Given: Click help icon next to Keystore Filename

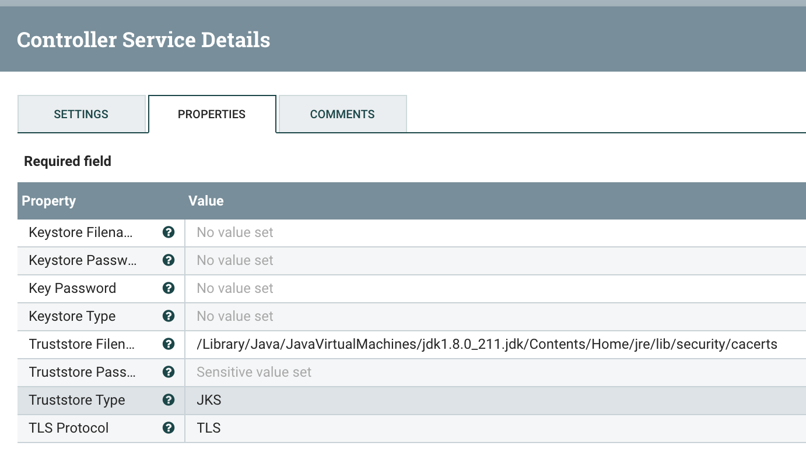Looking at the screenshot, I should tap(169, 232).
